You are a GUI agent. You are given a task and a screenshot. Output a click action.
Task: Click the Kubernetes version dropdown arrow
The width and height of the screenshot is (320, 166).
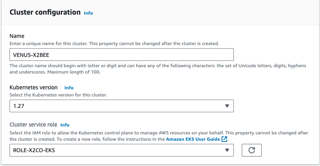227,106
